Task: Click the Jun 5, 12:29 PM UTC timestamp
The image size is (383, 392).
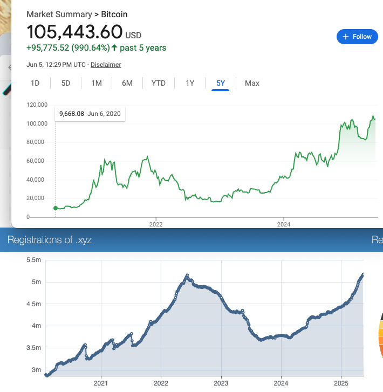Action: [56, 65]
